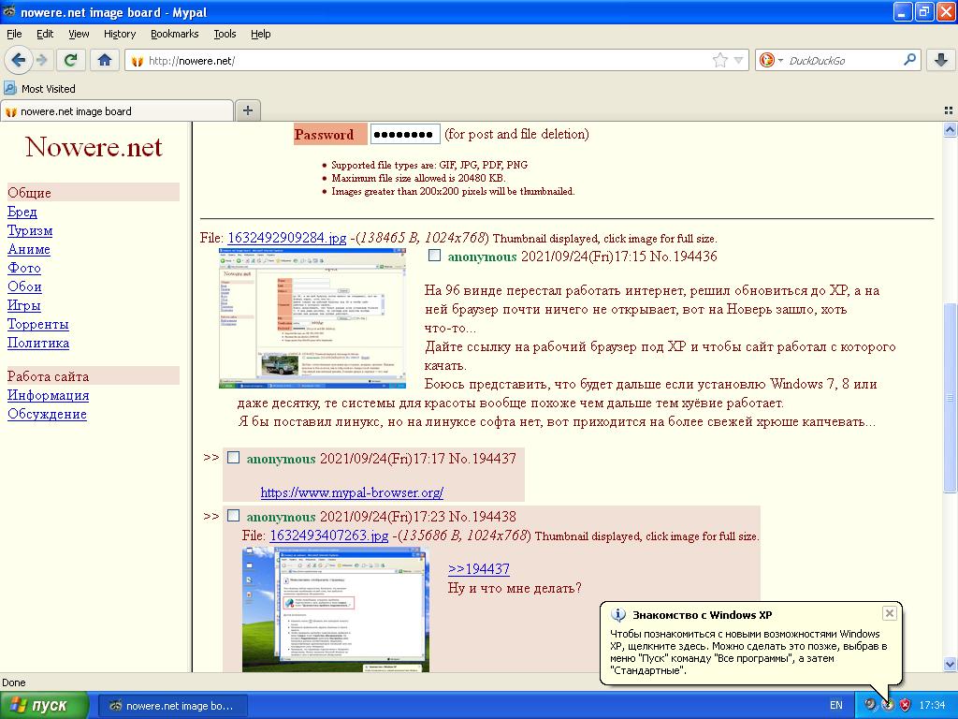Open the History menu
Screen dimensions: 958x719
(x=119, y=34)
